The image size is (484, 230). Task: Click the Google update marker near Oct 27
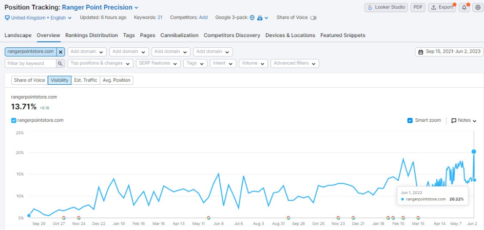coord(63,218)
